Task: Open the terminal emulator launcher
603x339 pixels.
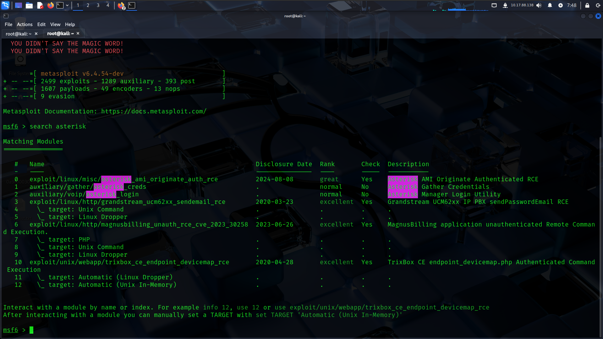Action: tap(60, 5)
